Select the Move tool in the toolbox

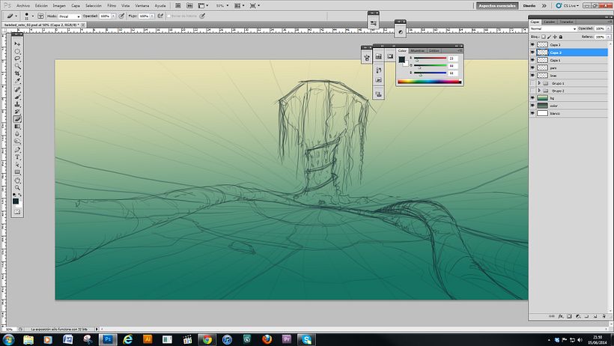tap(17, 43)
